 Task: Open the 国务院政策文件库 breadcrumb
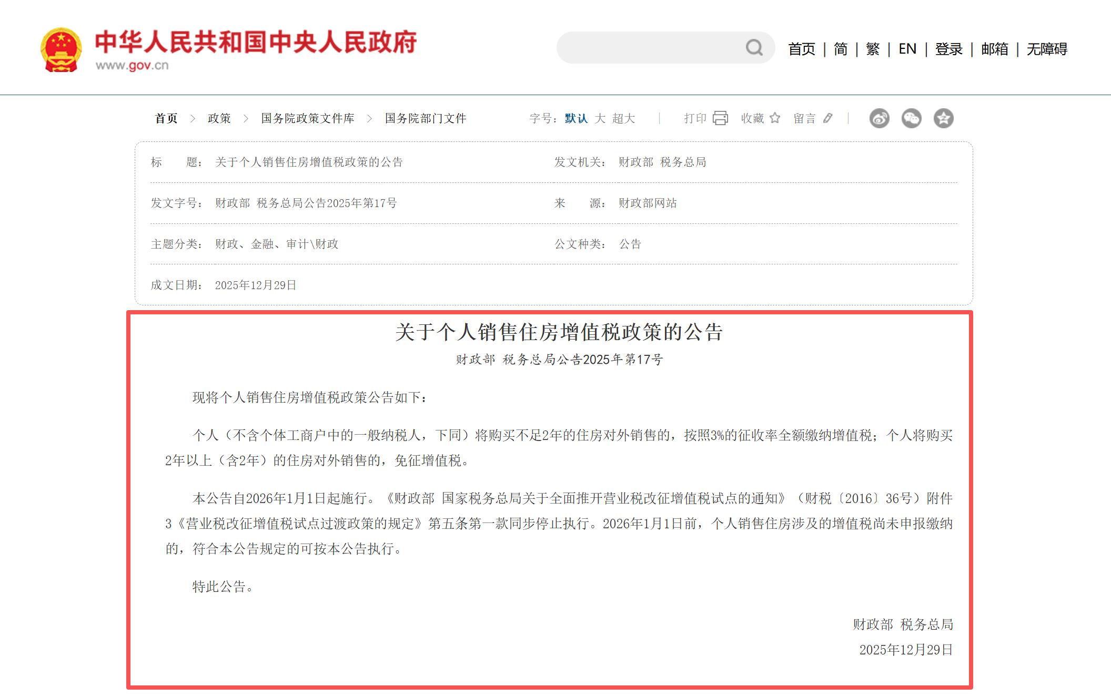308,118
